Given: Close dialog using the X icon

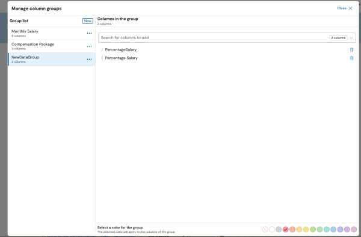Looking at the screenshot, I should (x=350, y=8).
